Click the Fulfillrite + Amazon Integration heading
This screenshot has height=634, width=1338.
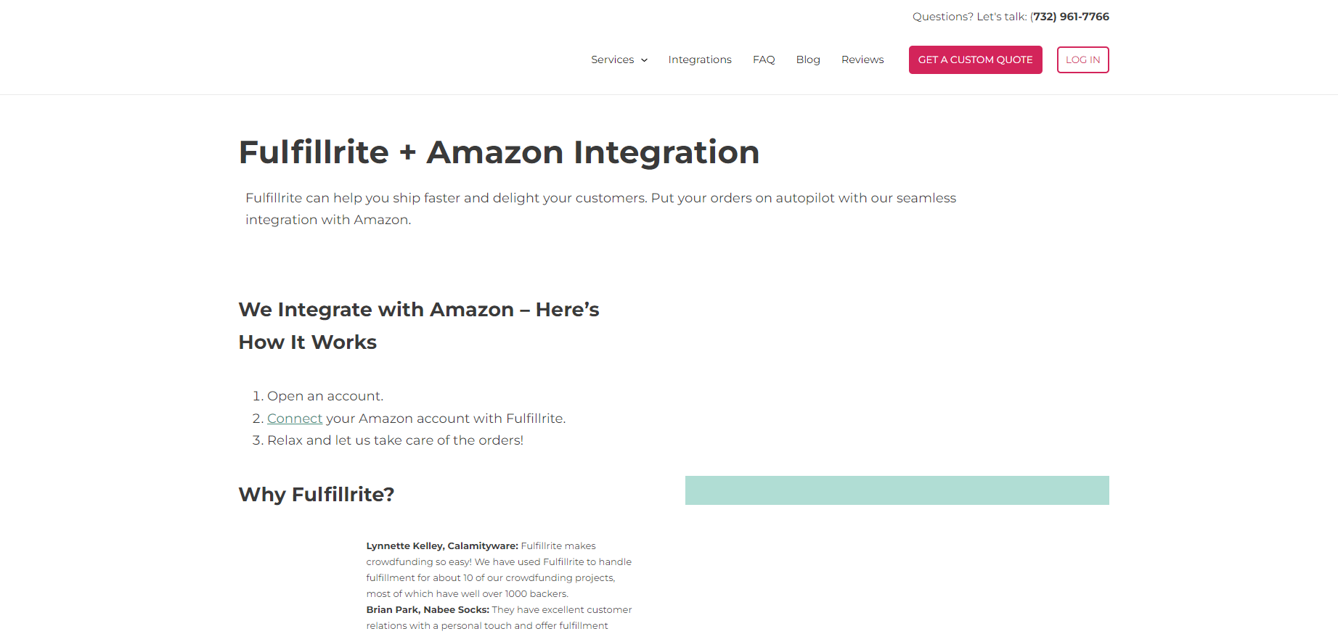(x=499, y=152)
